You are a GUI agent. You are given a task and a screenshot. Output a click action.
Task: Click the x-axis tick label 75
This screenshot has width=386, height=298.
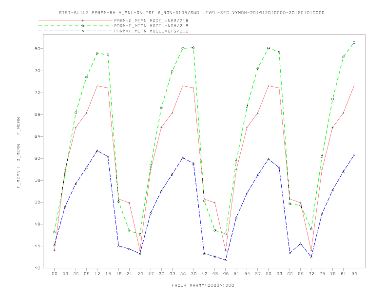322,274
